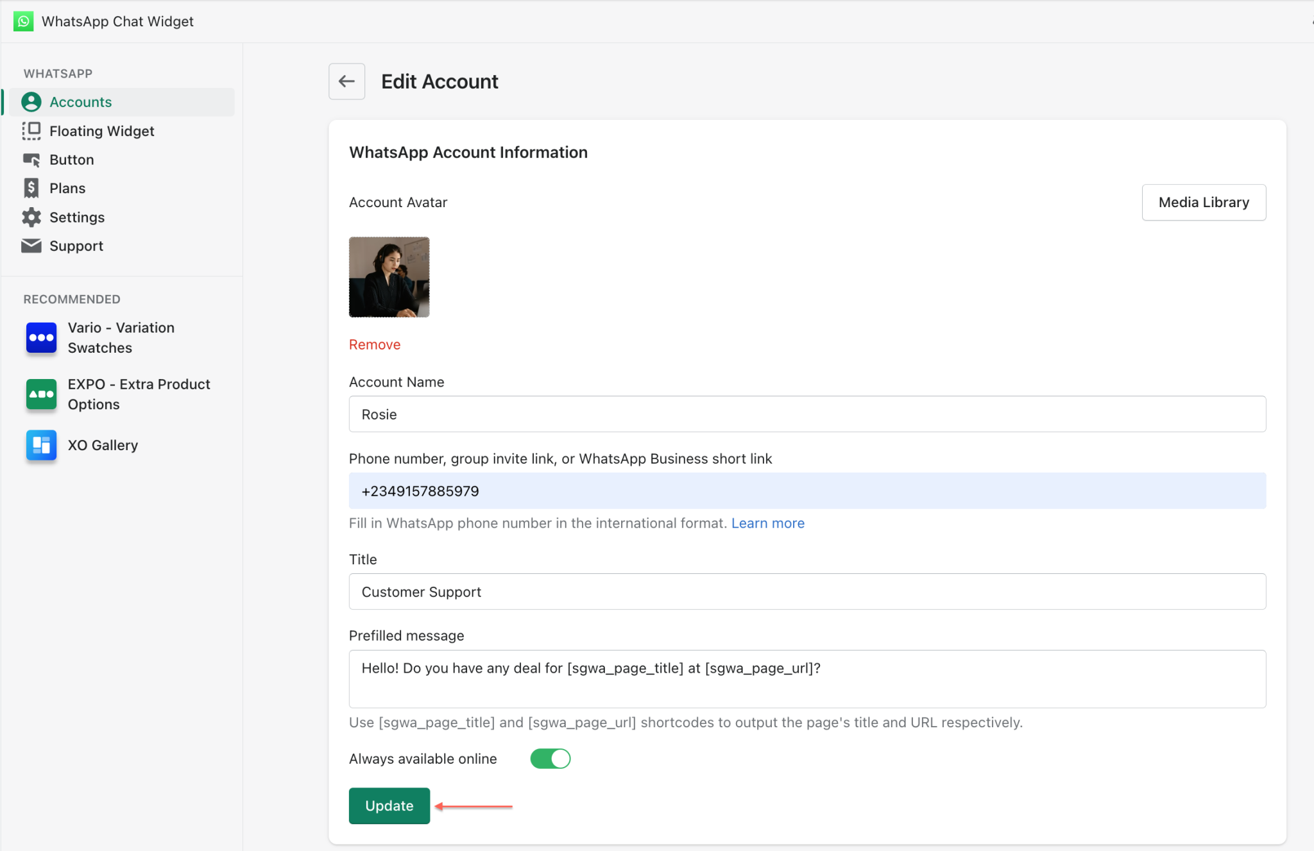This screenshot has height=851, width=1314.
Task: Click the Settings gear icon
Action: 31,217
